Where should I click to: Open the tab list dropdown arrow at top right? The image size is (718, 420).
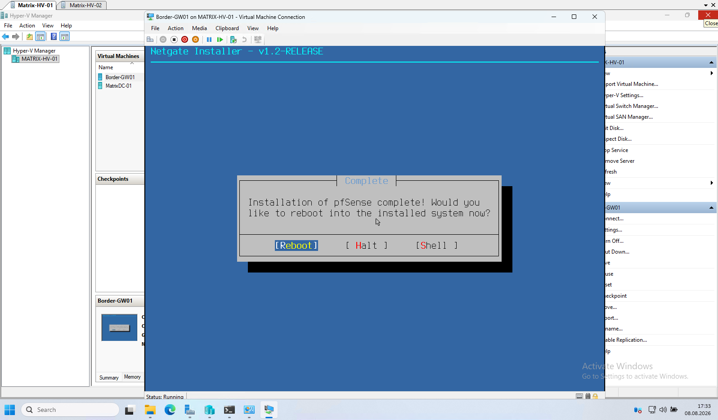(705, 5)
